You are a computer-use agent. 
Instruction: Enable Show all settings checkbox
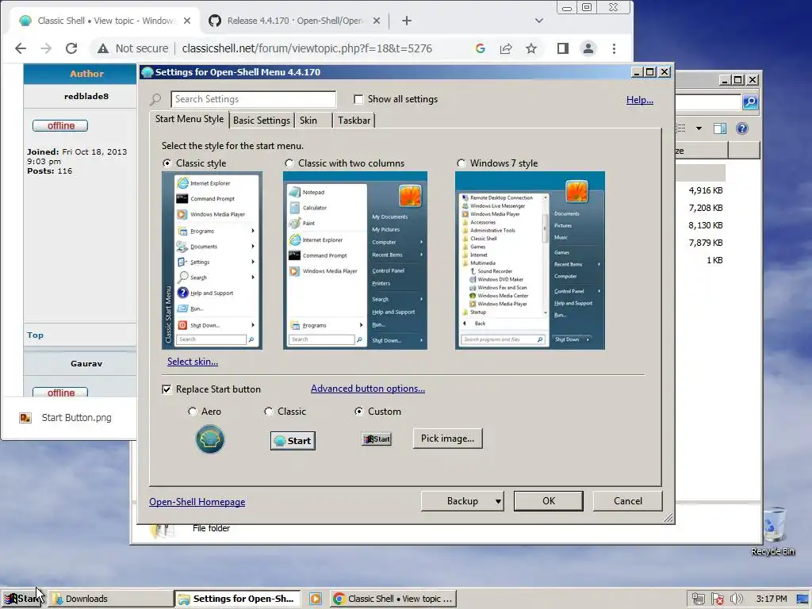(358, 99)
